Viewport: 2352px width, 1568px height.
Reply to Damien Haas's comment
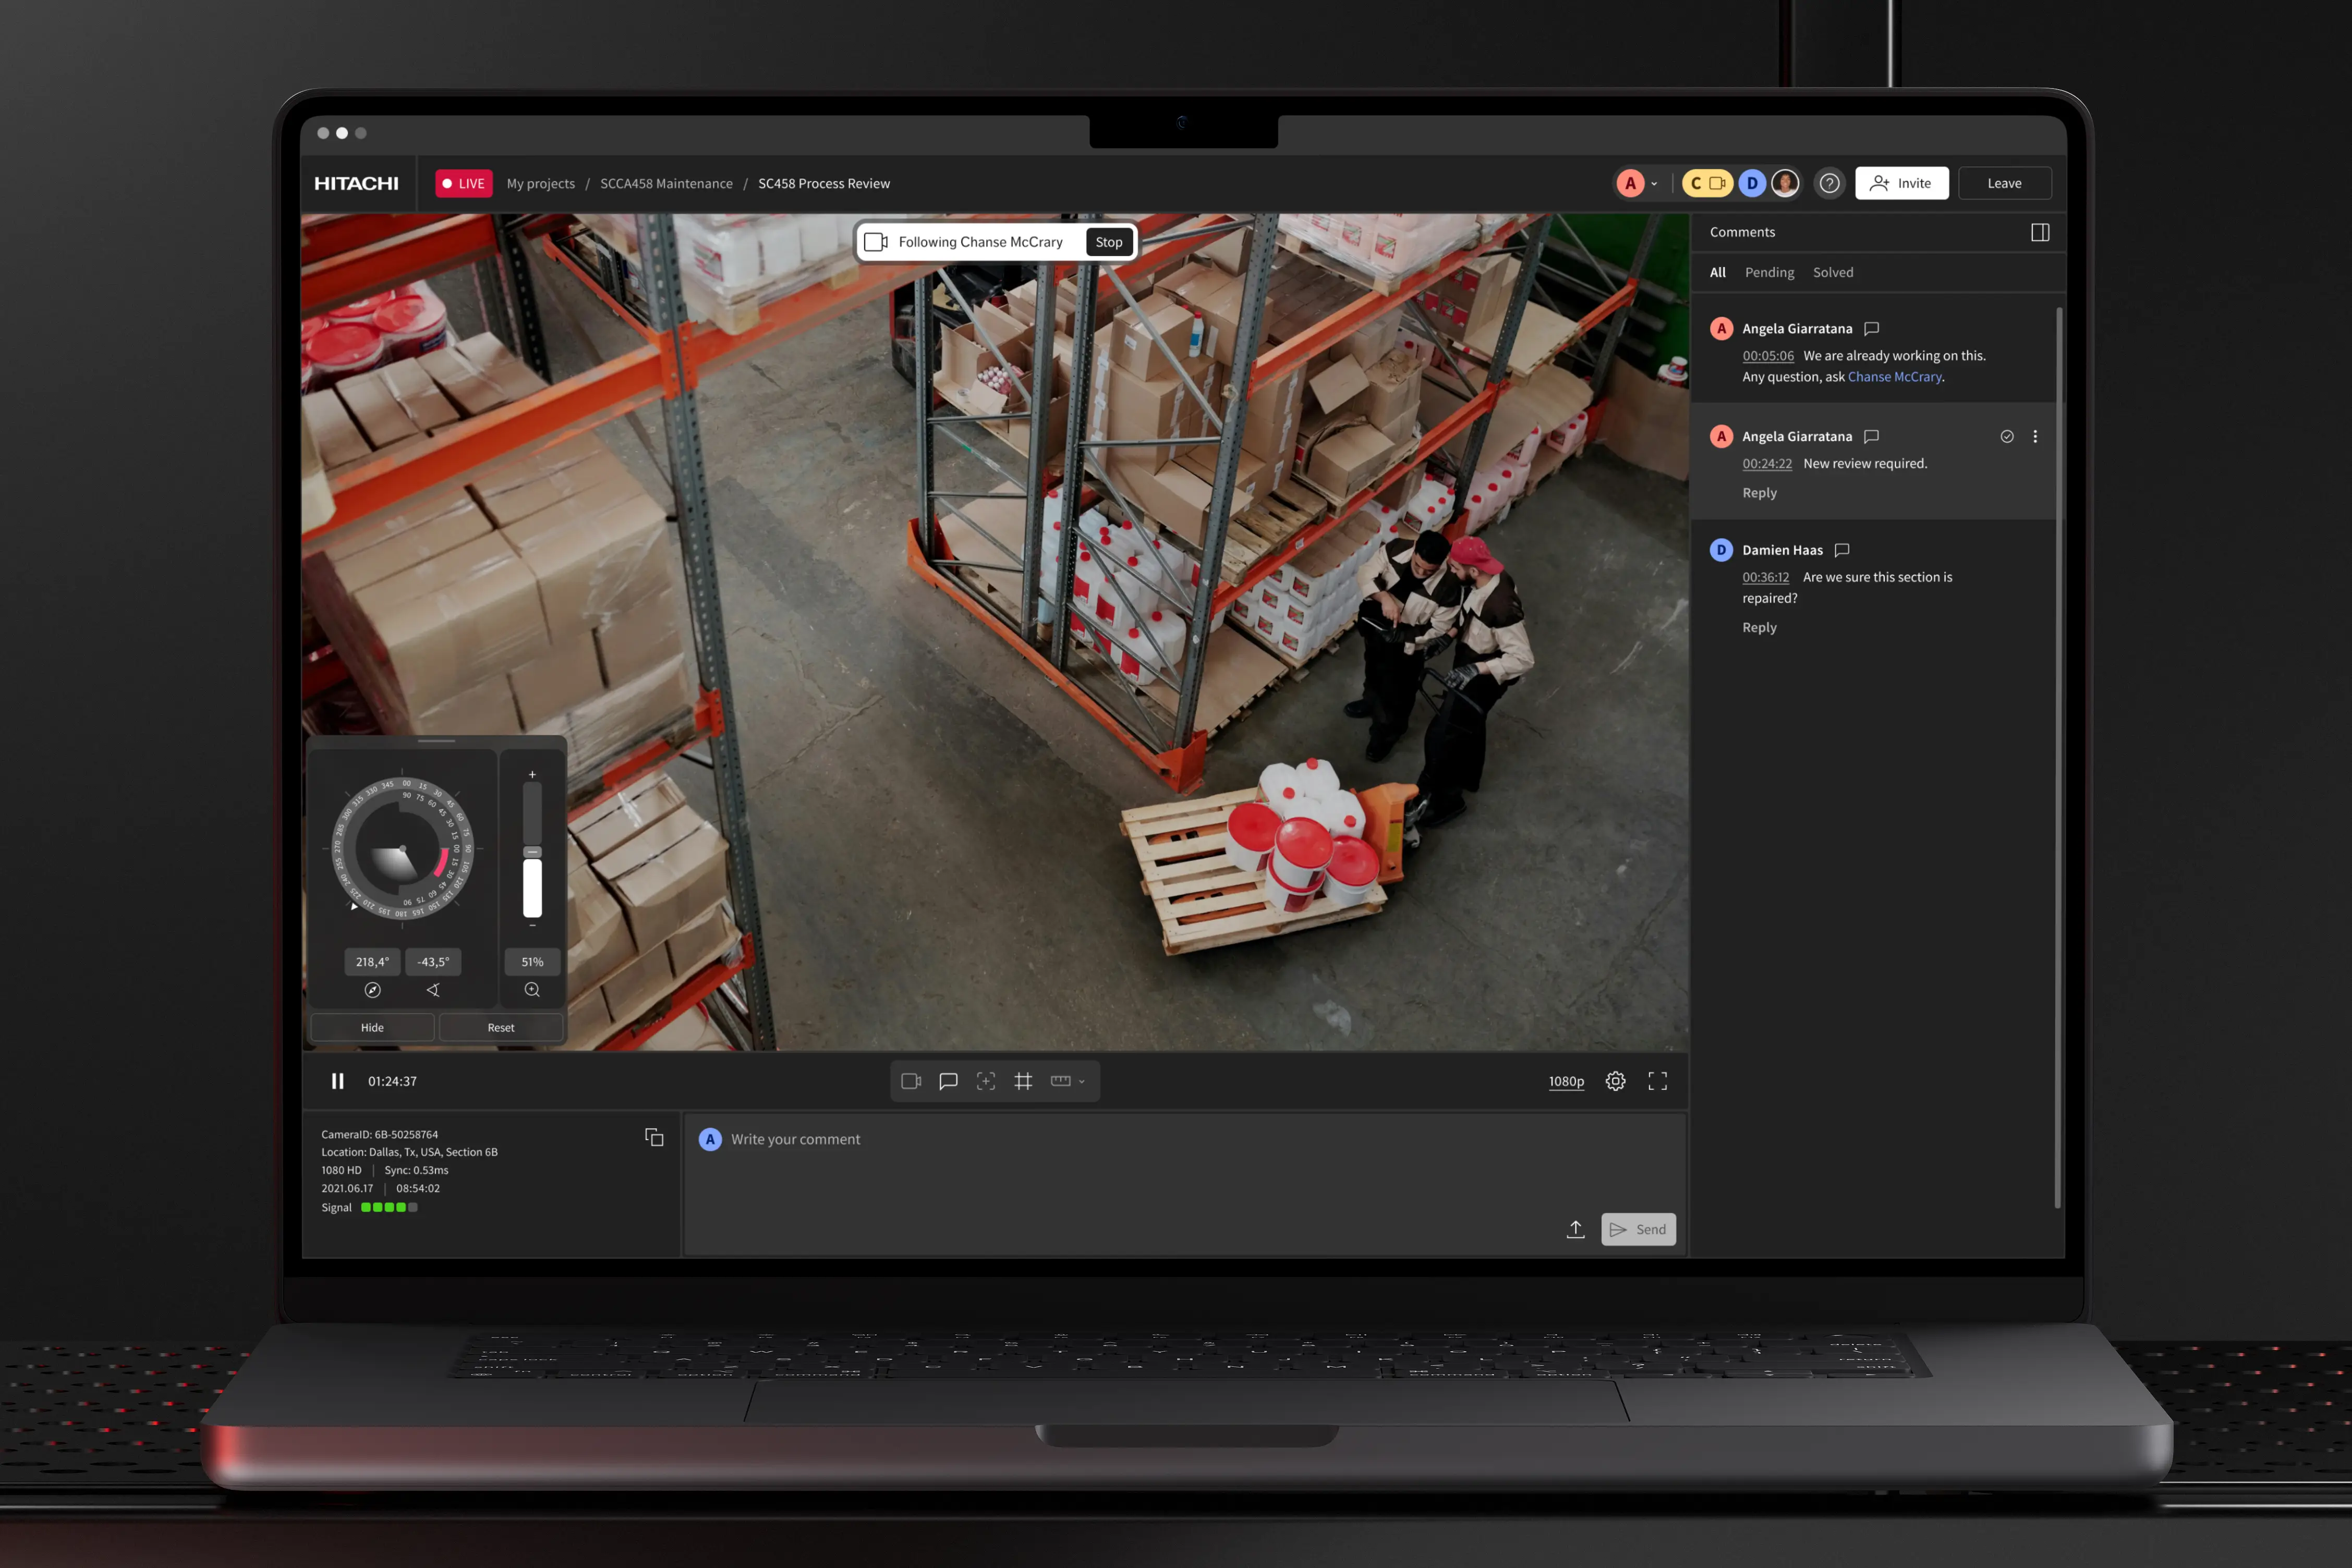1759,627
